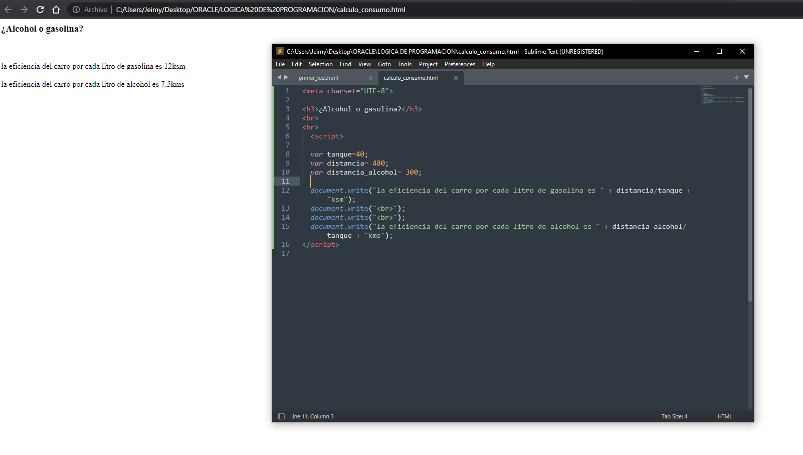The width and height of the screenshot is (803, 455).
Task: Click document.write br on line 14
Action: point(357,217)
